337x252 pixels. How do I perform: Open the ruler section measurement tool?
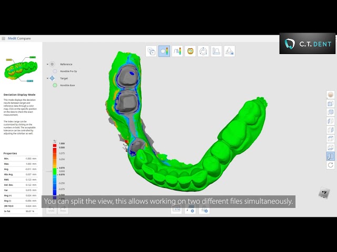[x=216, y=51]
